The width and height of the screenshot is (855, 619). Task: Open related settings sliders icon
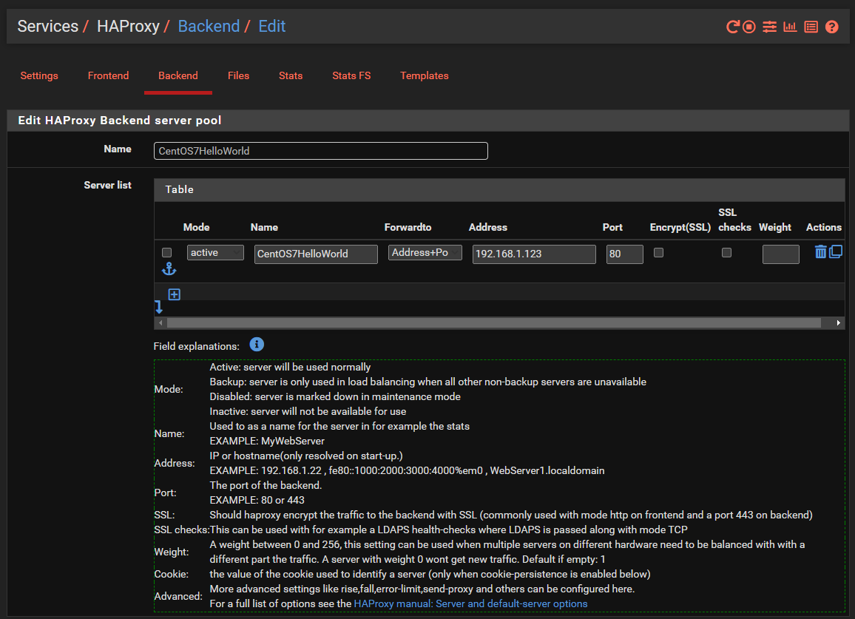point(769,27)
